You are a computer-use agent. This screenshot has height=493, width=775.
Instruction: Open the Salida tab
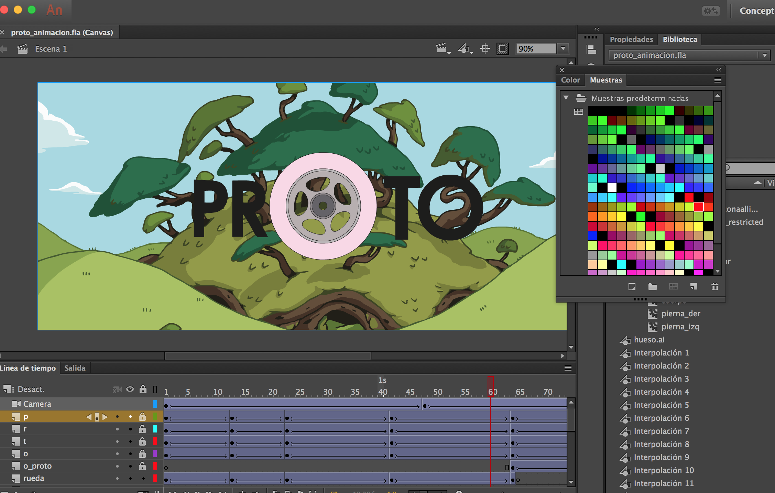pos(75,368)
